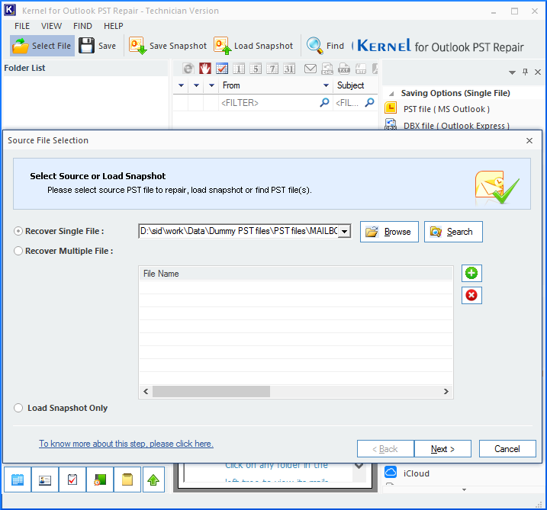Open the source file path dropdown
The image size is (547, 510).
coord(344,232)
